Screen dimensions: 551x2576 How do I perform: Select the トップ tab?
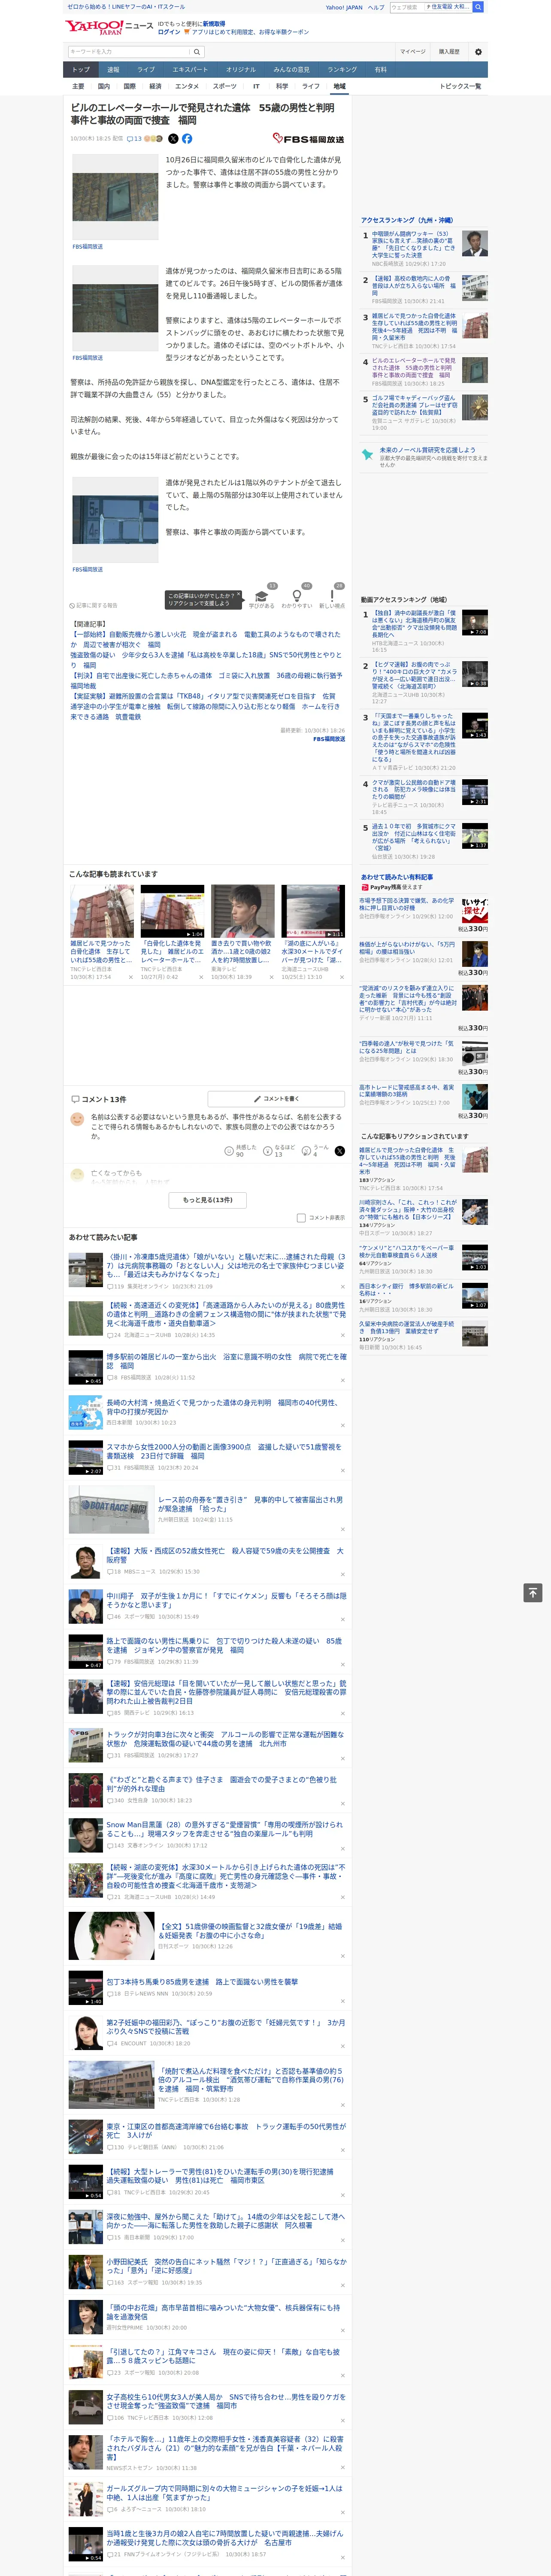click(81, 70)
